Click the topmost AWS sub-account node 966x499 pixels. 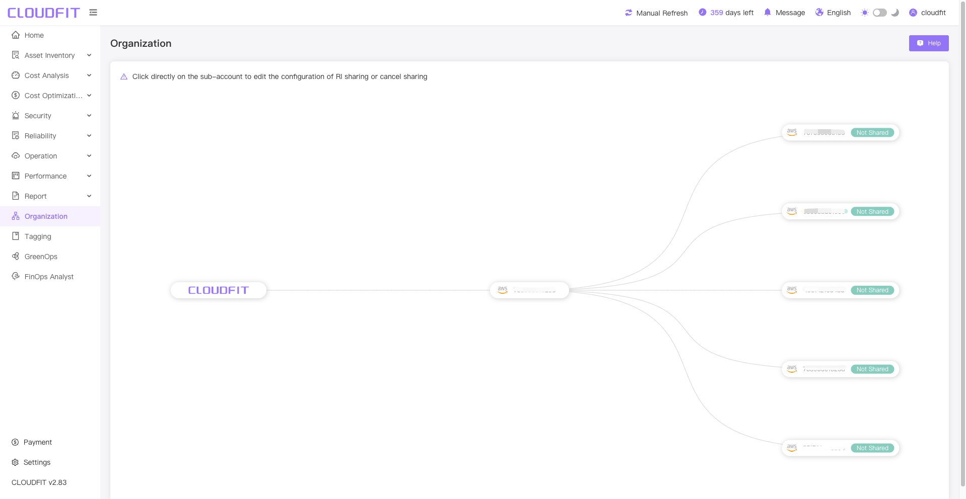(840, 133)
